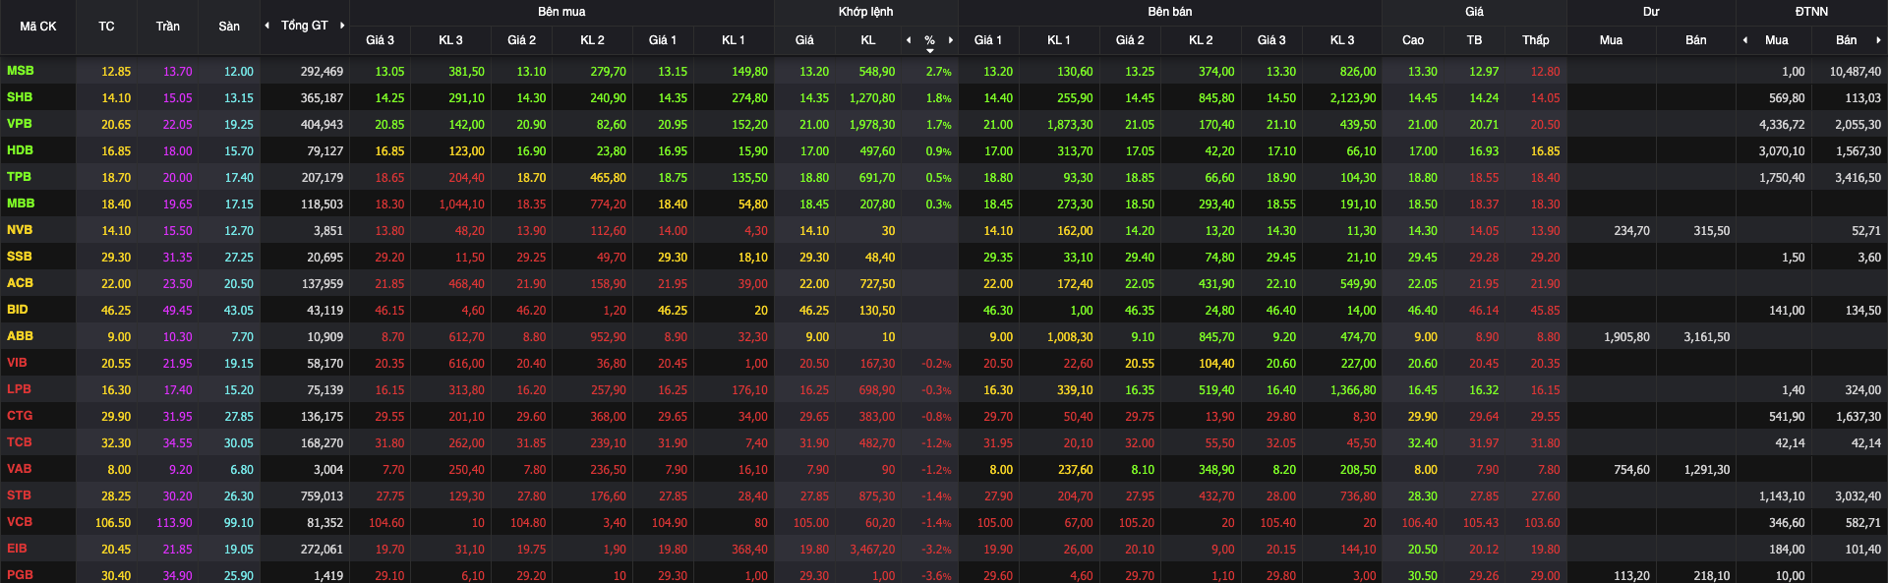Click the ĐTNN group header
Viewport: 1888px width, 583px height.
[1811, 12]
